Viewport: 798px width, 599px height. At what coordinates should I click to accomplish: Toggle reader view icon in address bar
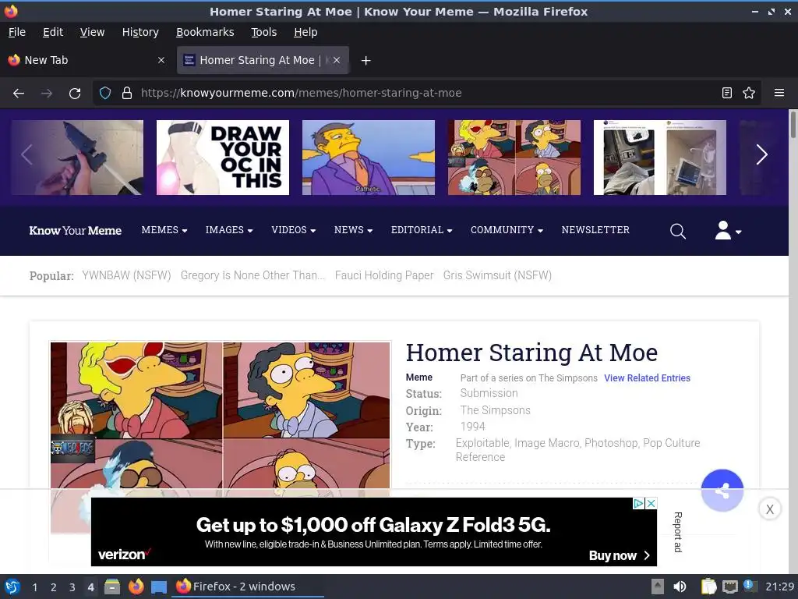(x=727, y=94)
